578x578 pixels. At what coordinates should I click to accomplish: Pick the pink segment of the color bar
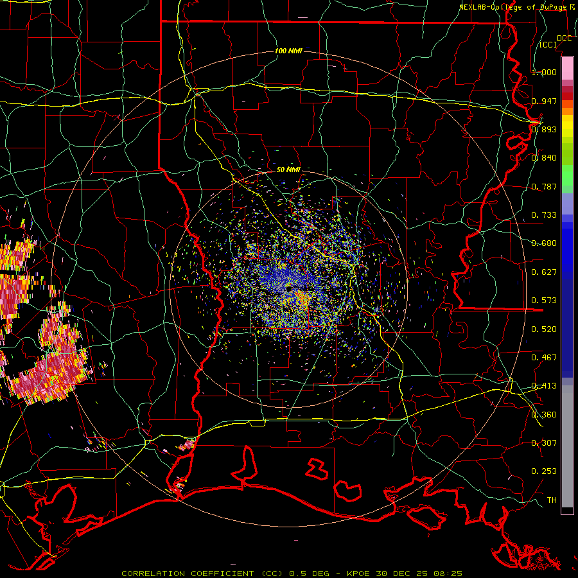point(567,68)
